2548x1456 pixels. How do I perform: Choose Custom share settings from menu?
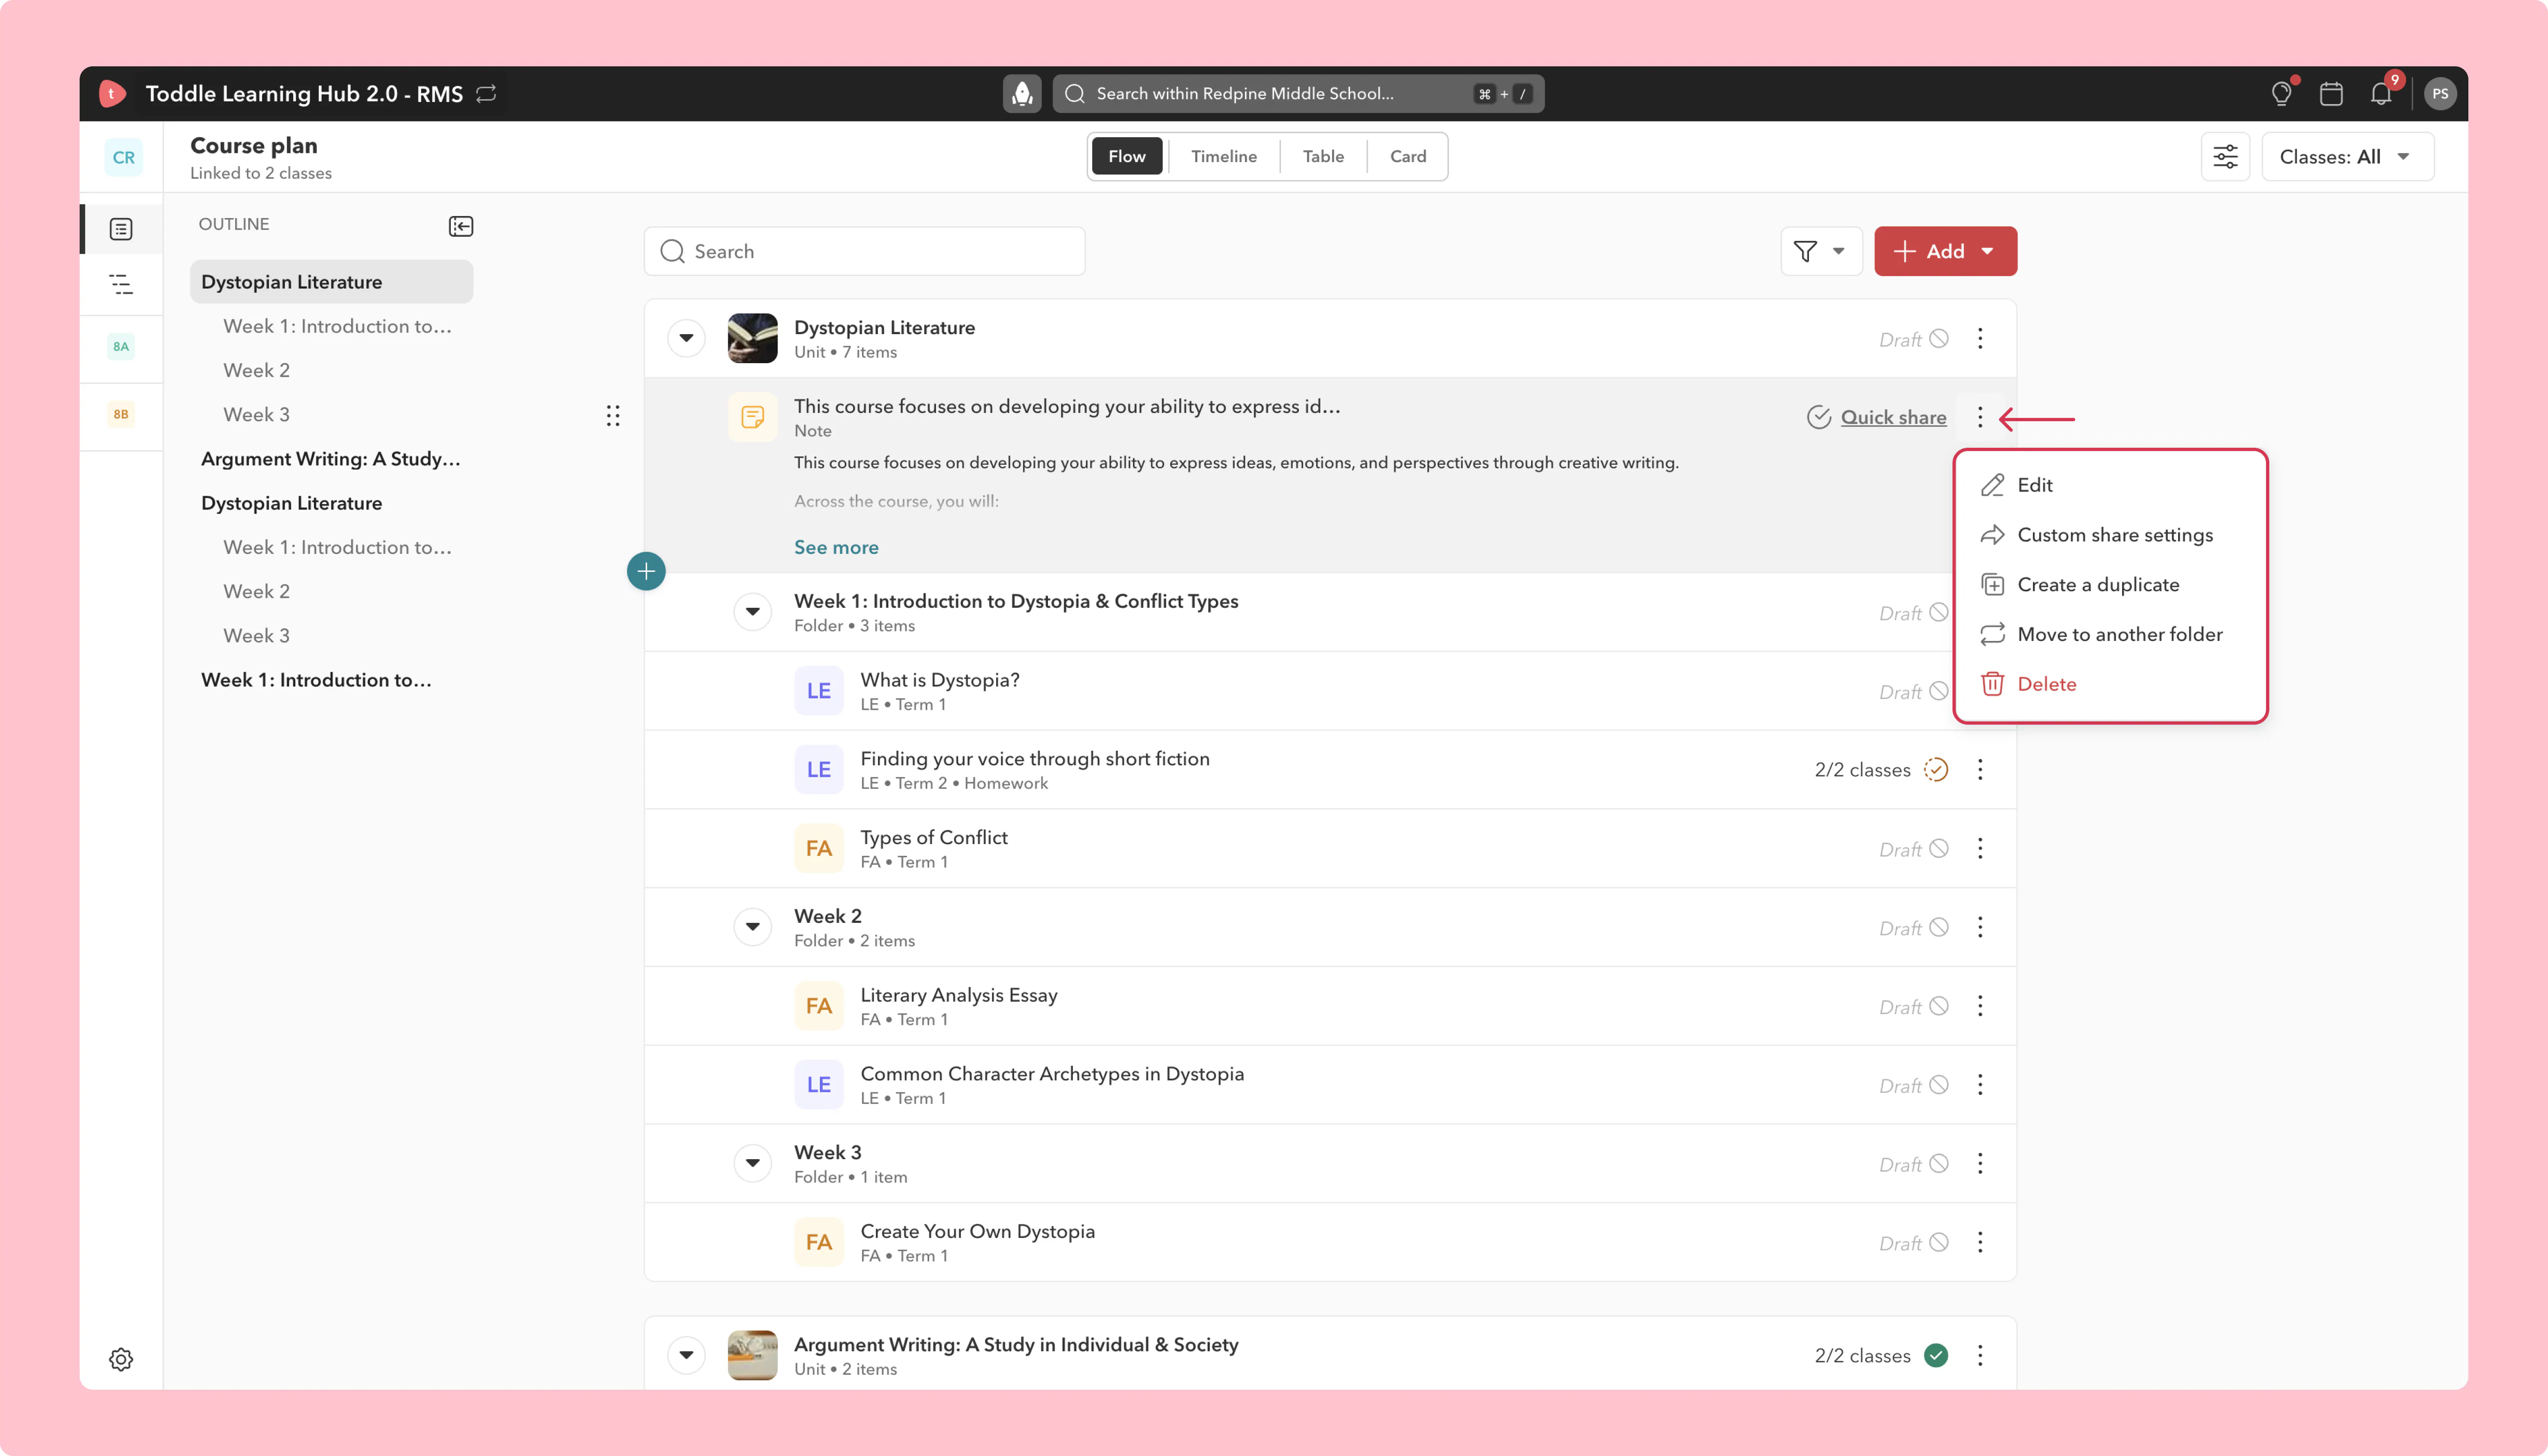(x=2110, y=535)
